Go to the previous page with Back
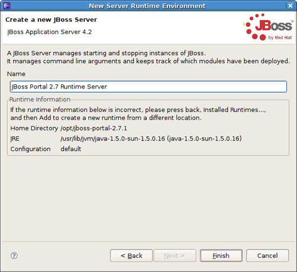The height and width of the screenshot is (272, 297). coord(131,255)
